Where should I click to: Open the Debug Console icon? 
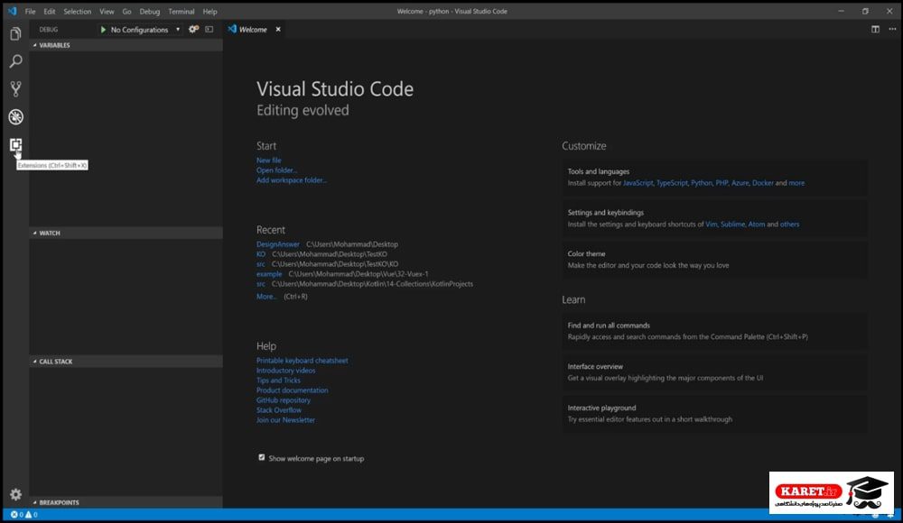209,30
